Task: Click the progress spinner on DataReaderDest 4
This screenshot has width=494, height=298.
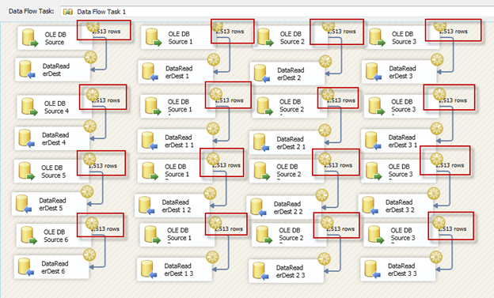Action: [x=90, y=126]
